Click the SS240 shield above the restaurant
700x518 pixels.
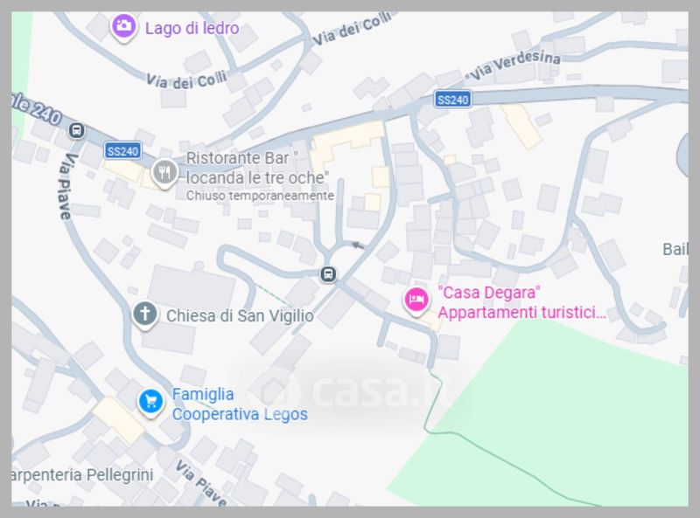[122, 151]
